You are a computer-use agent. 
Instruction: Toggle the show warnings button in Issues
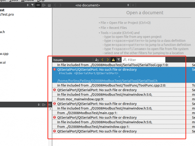pyautogui.click(x=113, y=60)
